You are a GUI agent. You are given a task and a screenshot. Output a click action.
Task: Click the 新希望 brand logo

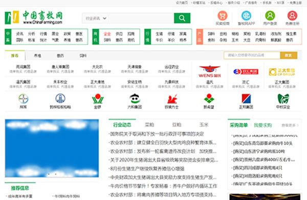pyautogui.click(x=209, y=98)
